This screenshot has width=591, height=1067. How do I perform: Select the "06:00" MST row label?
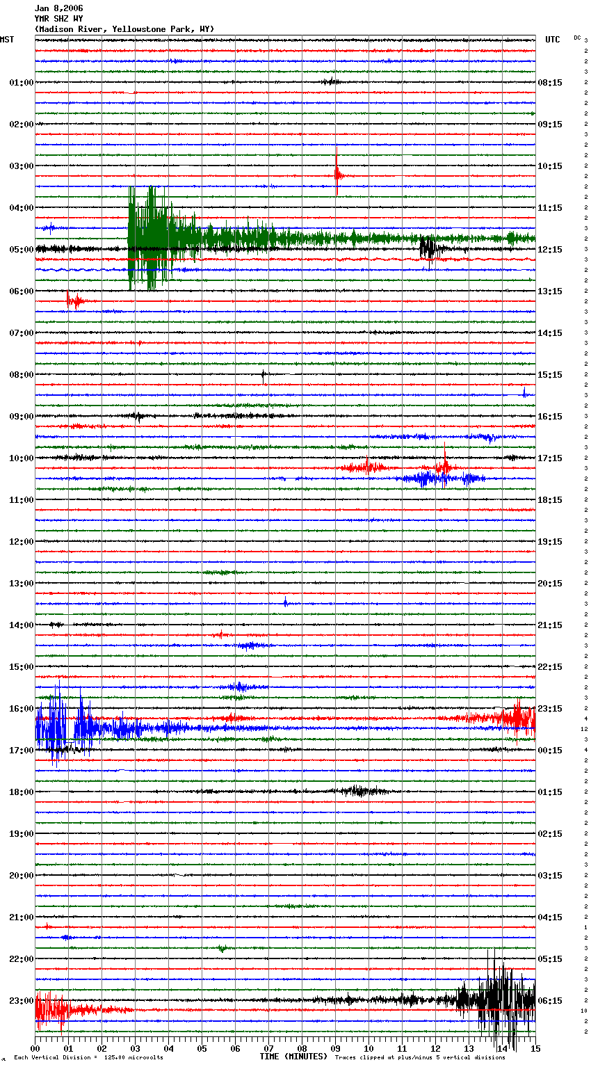pyautogui.click(x=22, y=291)
